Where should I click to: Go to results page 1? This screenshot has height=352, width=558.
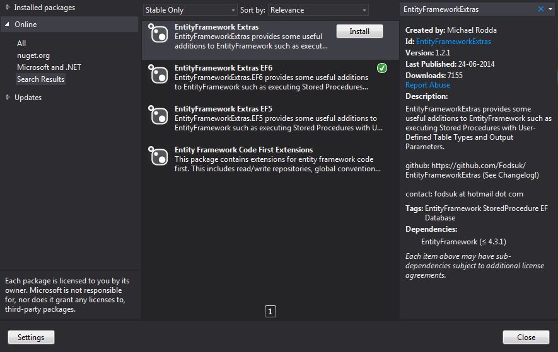click(270, 312)
